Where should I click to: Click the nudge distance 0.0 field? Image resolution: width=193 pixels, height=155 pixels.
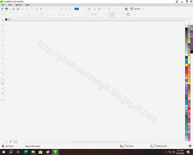pyautogui.click(x=98, y=15)
